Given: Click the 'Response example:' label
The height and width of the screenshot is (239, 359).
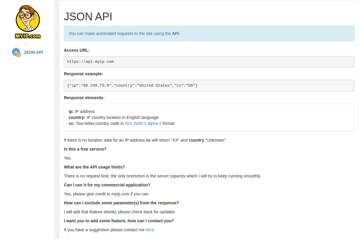Looking at the screenshot, I should 83,74.
